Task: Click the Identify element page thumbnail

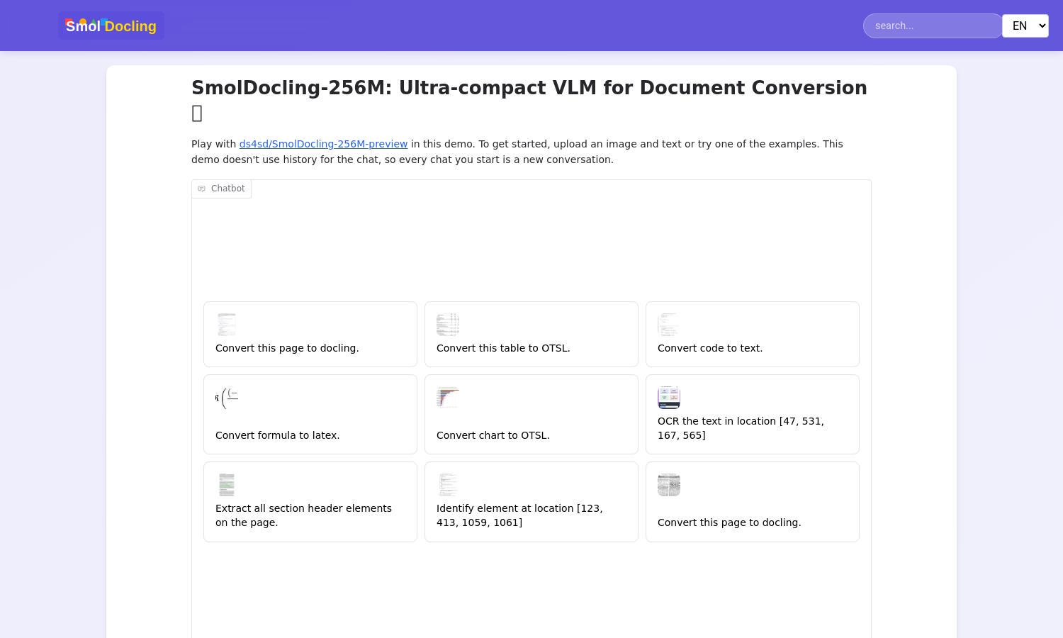Action: (x=448, y=485)
